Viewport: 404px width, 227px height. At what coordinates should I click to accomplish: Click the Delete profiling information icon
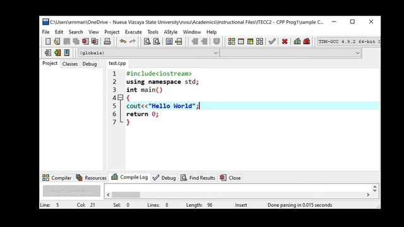[x=307, y=42]
